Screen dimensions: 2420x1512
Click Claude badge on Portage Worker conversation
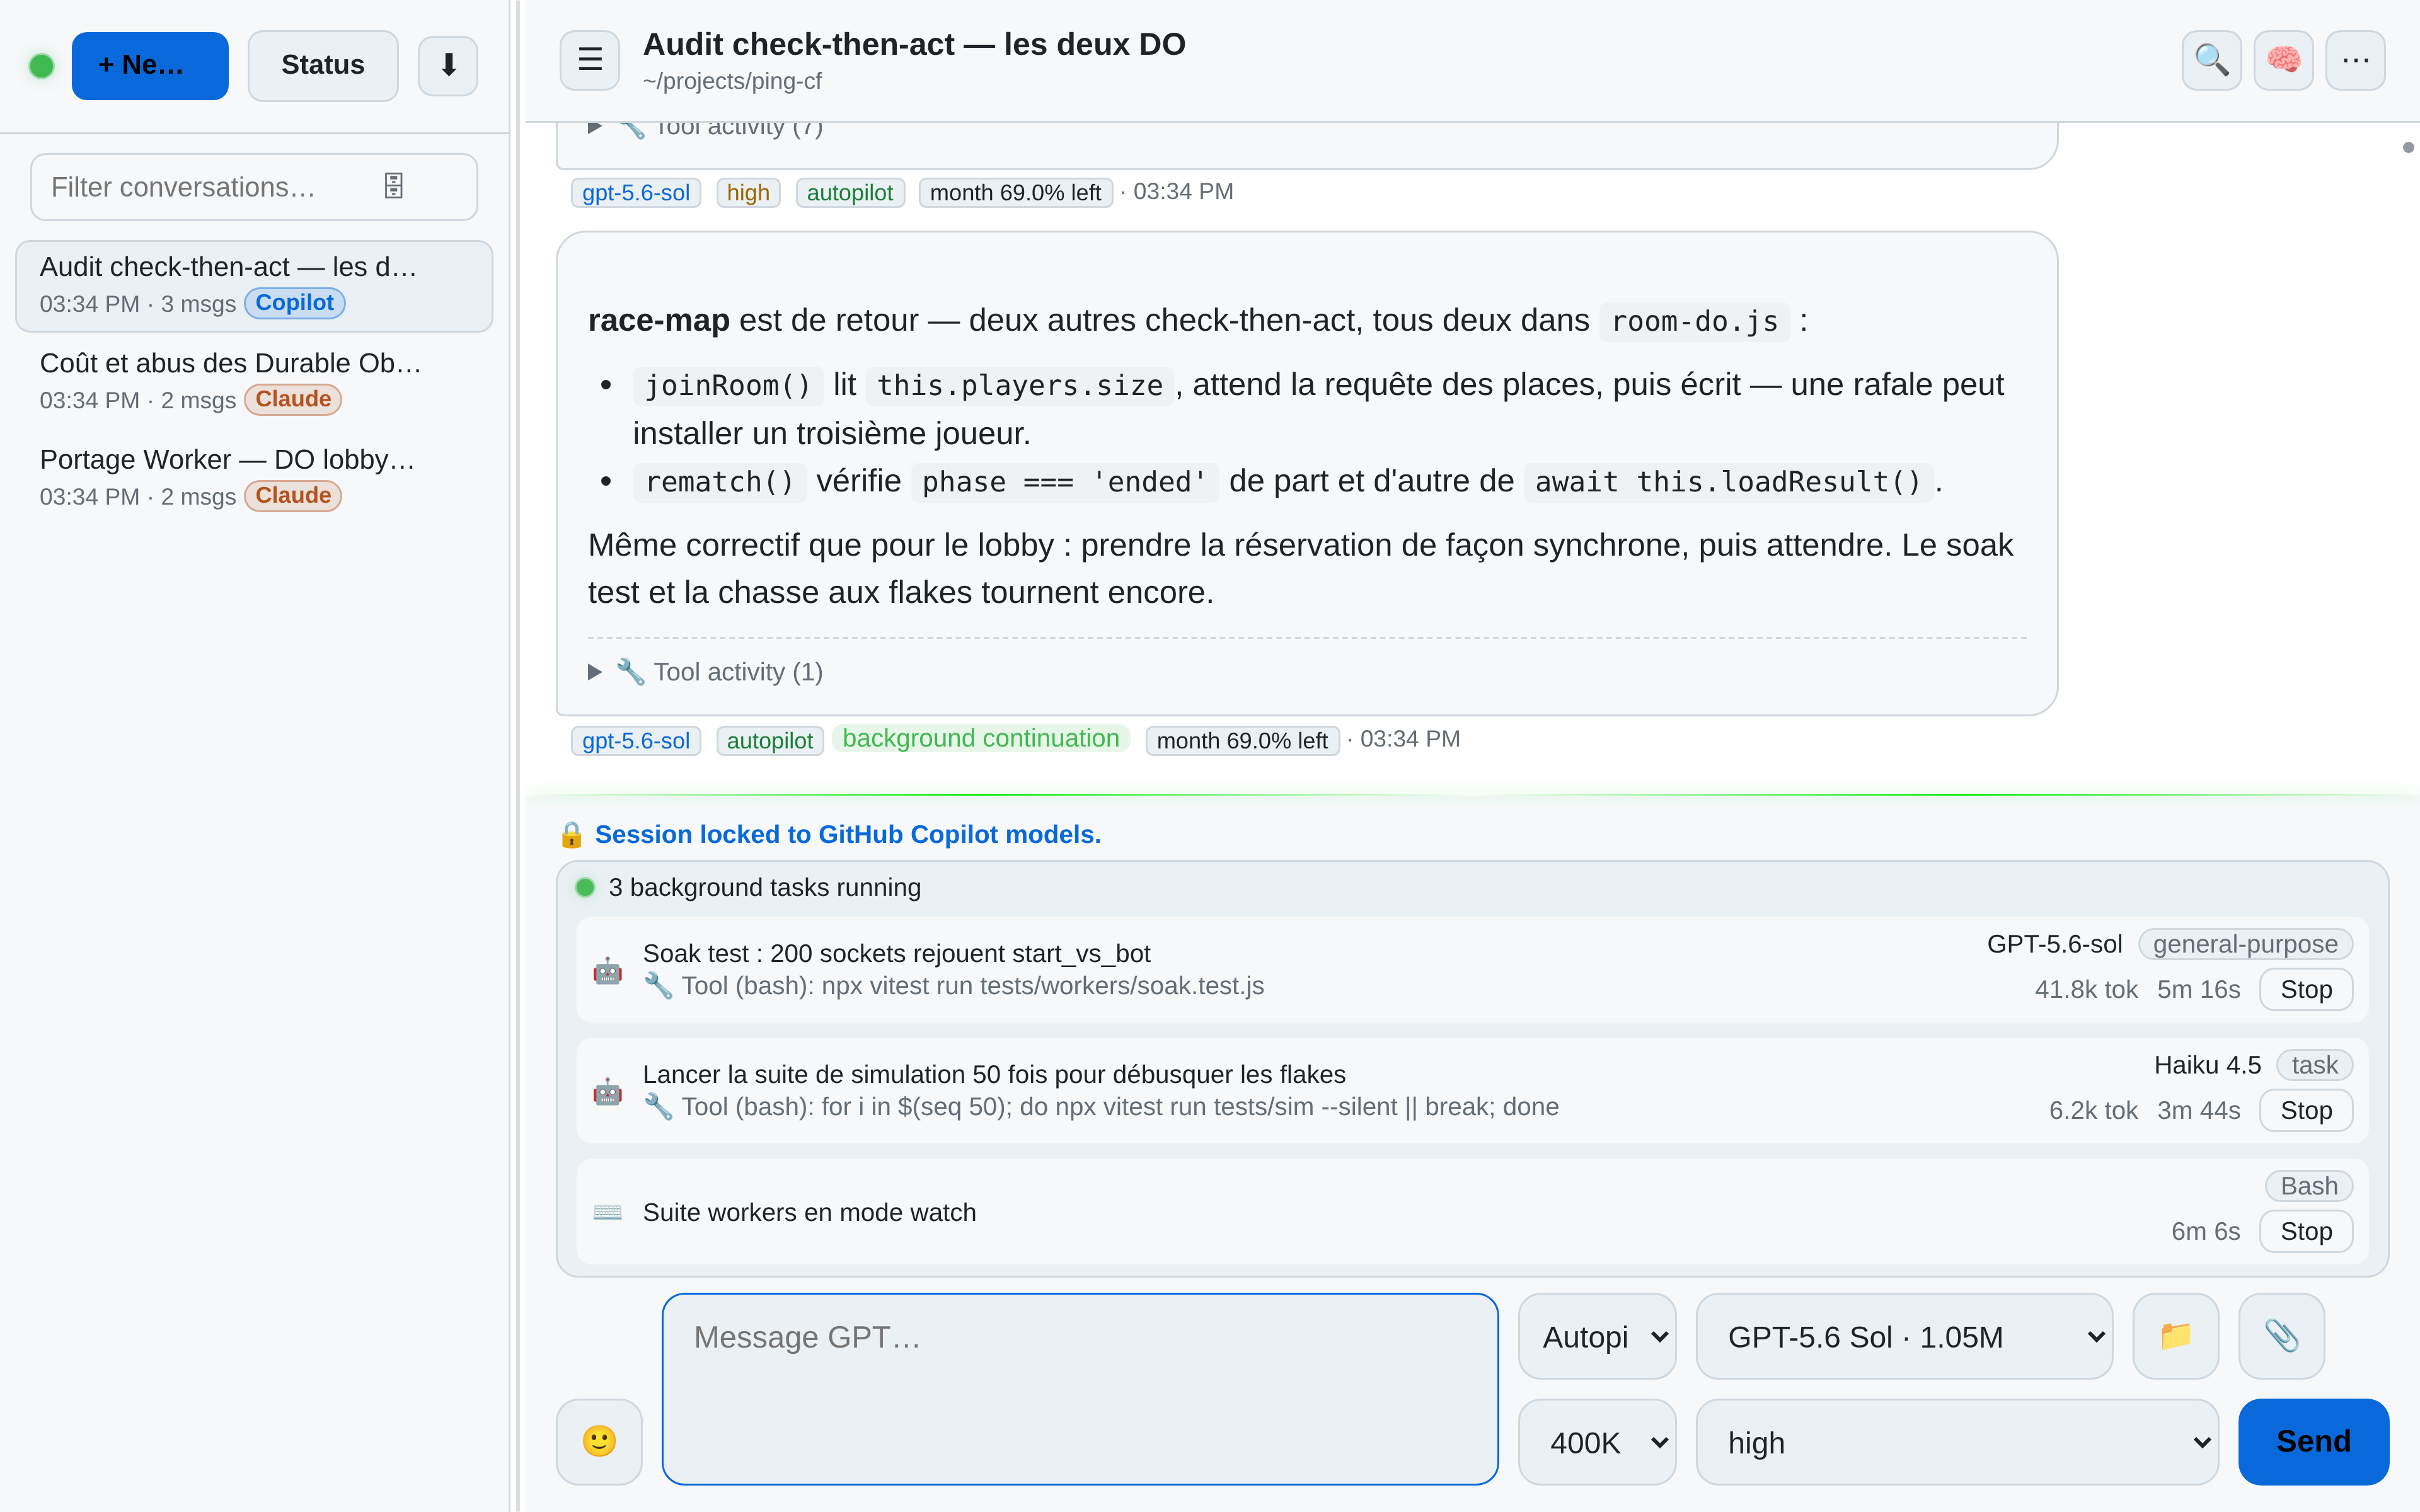[293, 495]
